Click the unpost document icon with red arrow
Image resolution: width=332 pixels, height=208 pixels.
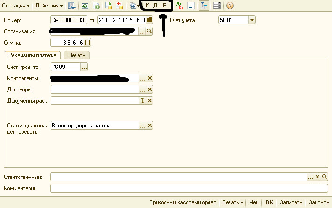pos(119,6)
